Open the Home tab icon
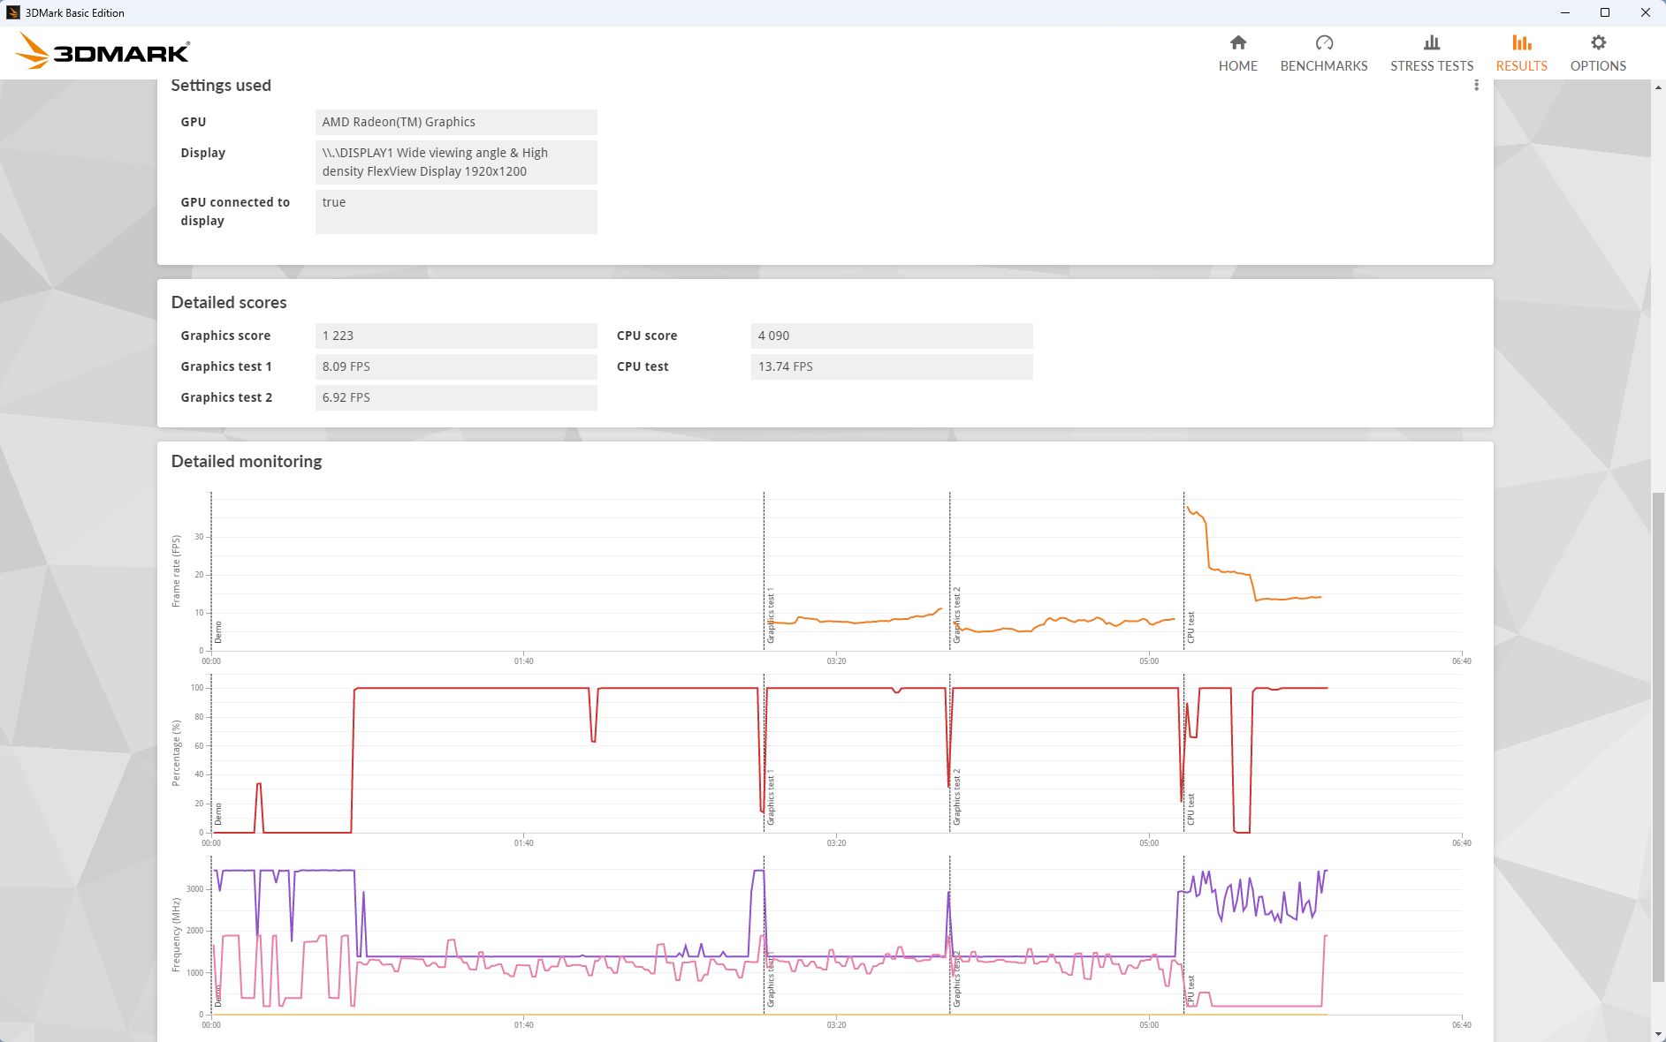 (1238, 42)
